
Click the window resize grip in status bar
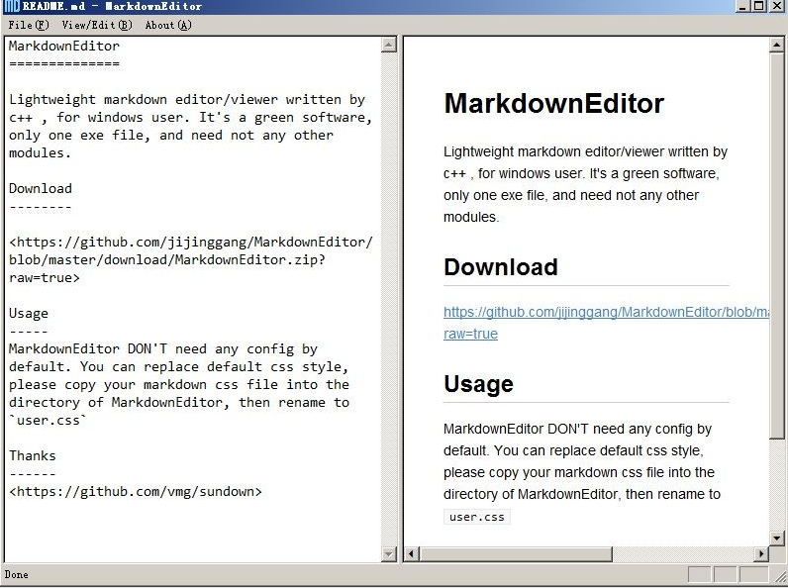pyautogui.click(x=780, y=575)
